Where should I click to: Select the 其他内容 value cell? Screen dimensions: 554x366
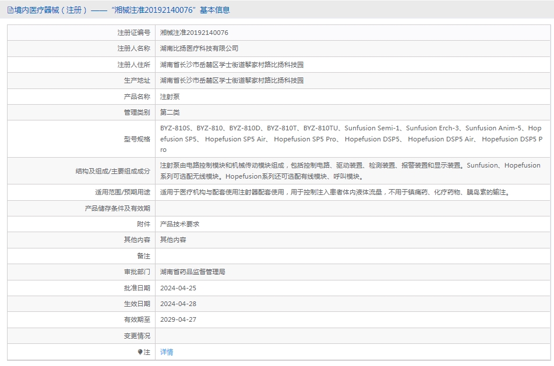(173, 240)
